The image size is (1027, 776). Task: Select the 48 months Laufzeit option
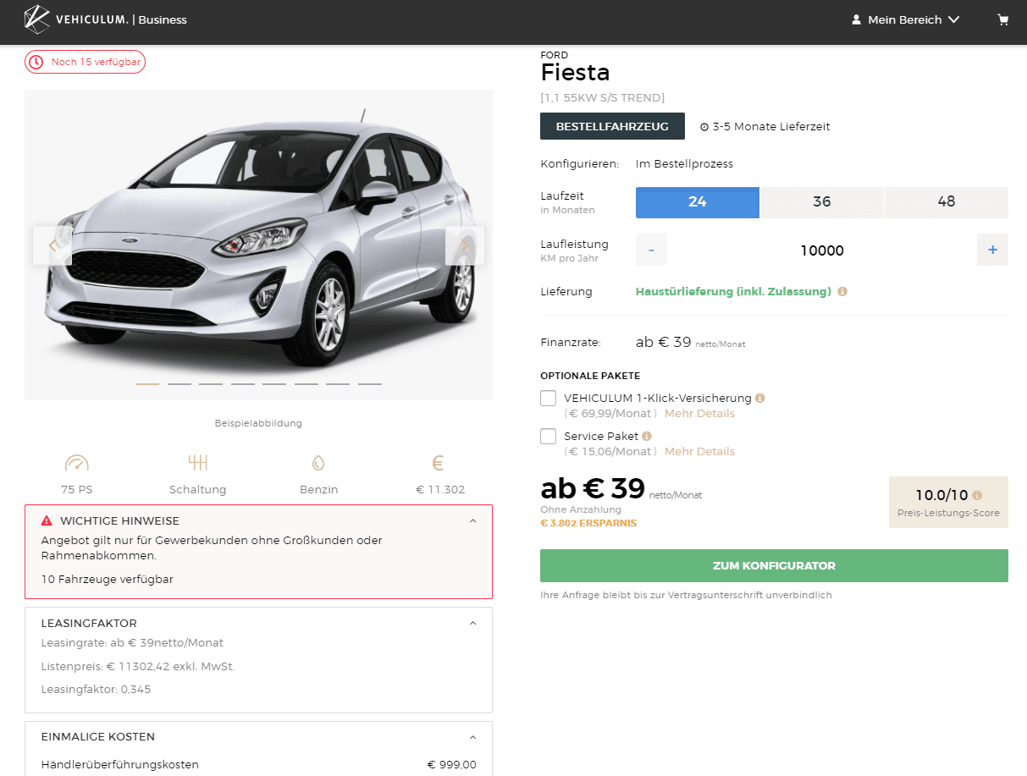[947, 202]
